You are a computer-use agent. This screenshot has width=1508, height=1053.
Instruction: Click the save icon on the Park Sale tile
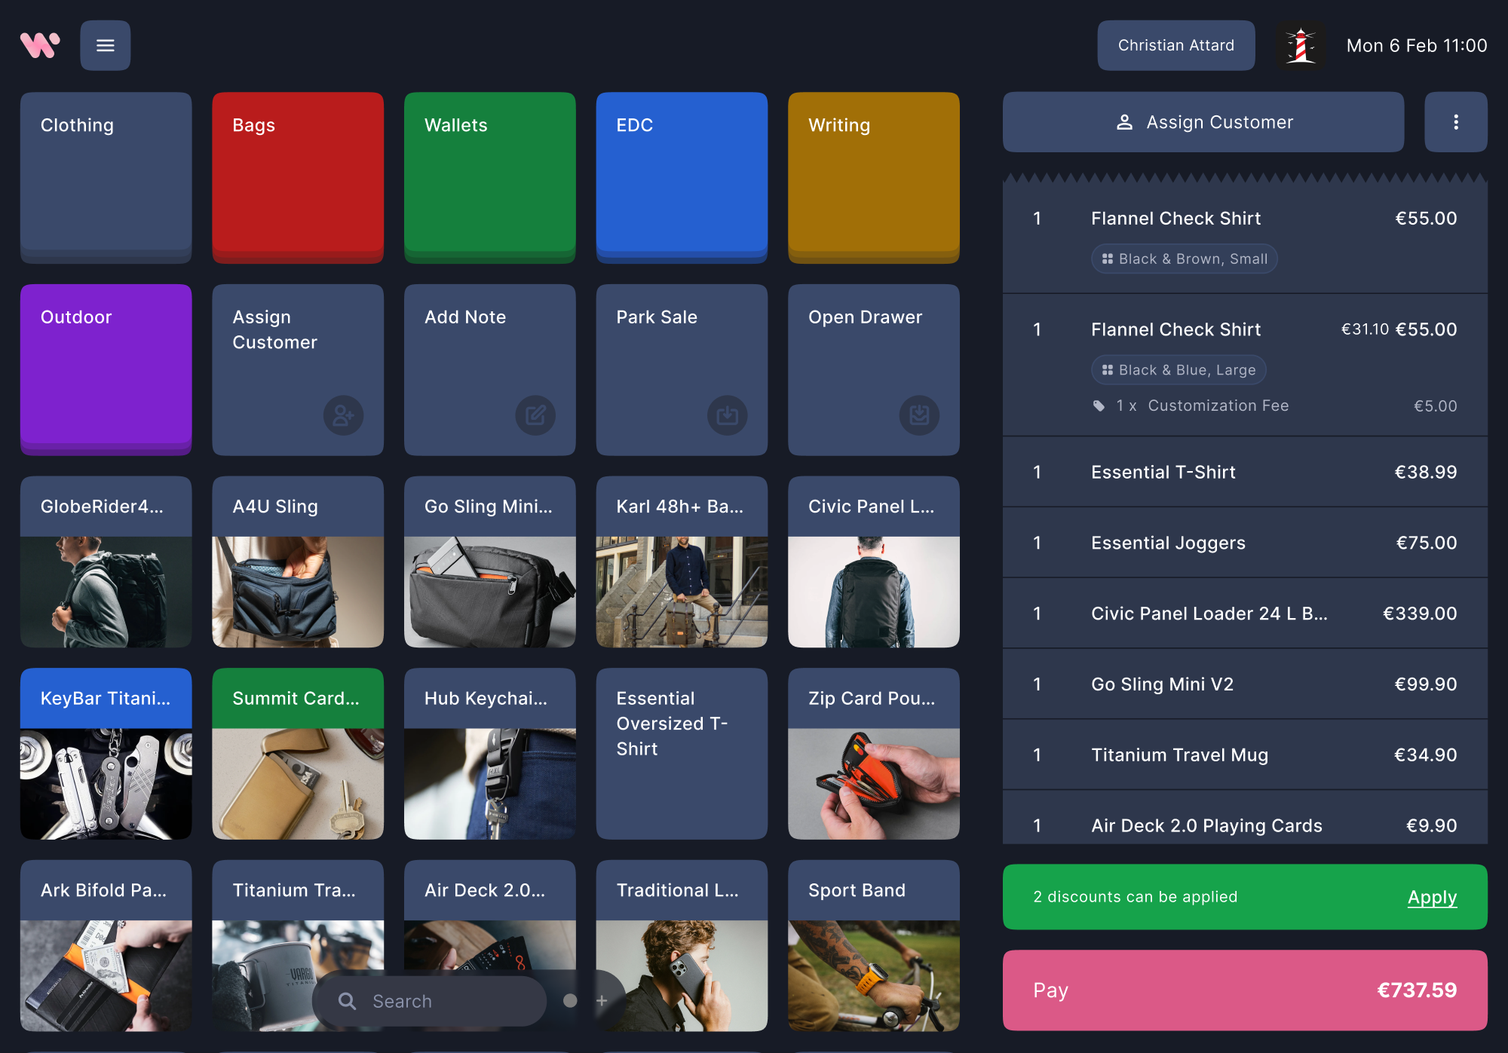[x=727, y=415]
